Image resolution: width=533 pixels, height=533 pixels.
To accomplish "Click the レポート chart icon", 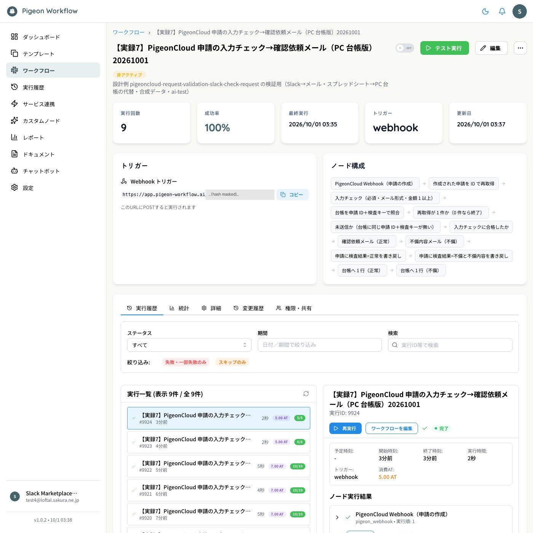I will click(x=14, y=137).
